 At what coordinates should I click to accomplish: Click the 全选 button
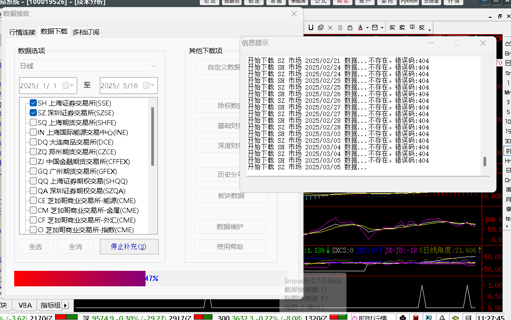point(35,246)
